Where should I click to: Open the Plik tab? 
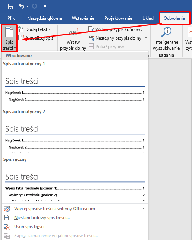(x=11, y=18)
